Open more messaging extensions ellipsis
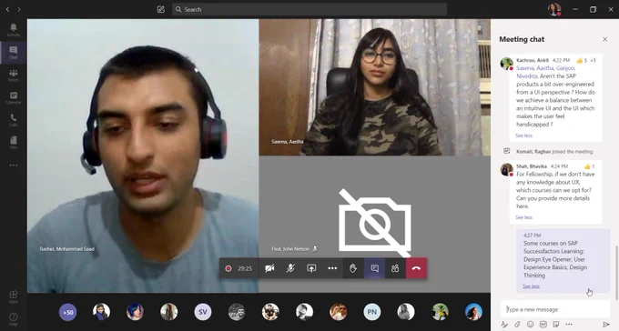 569,325
